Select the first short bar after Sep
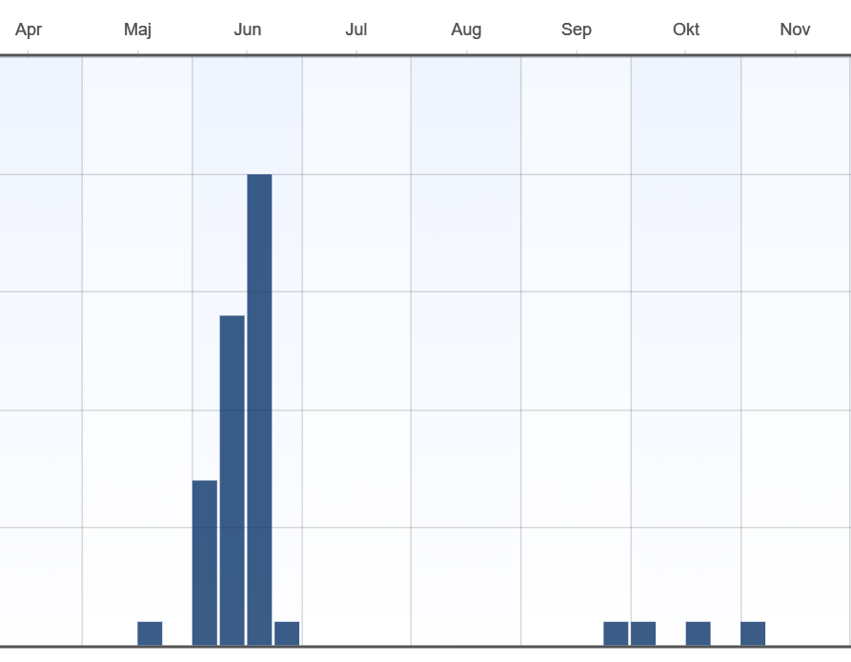 coord(616,633)
